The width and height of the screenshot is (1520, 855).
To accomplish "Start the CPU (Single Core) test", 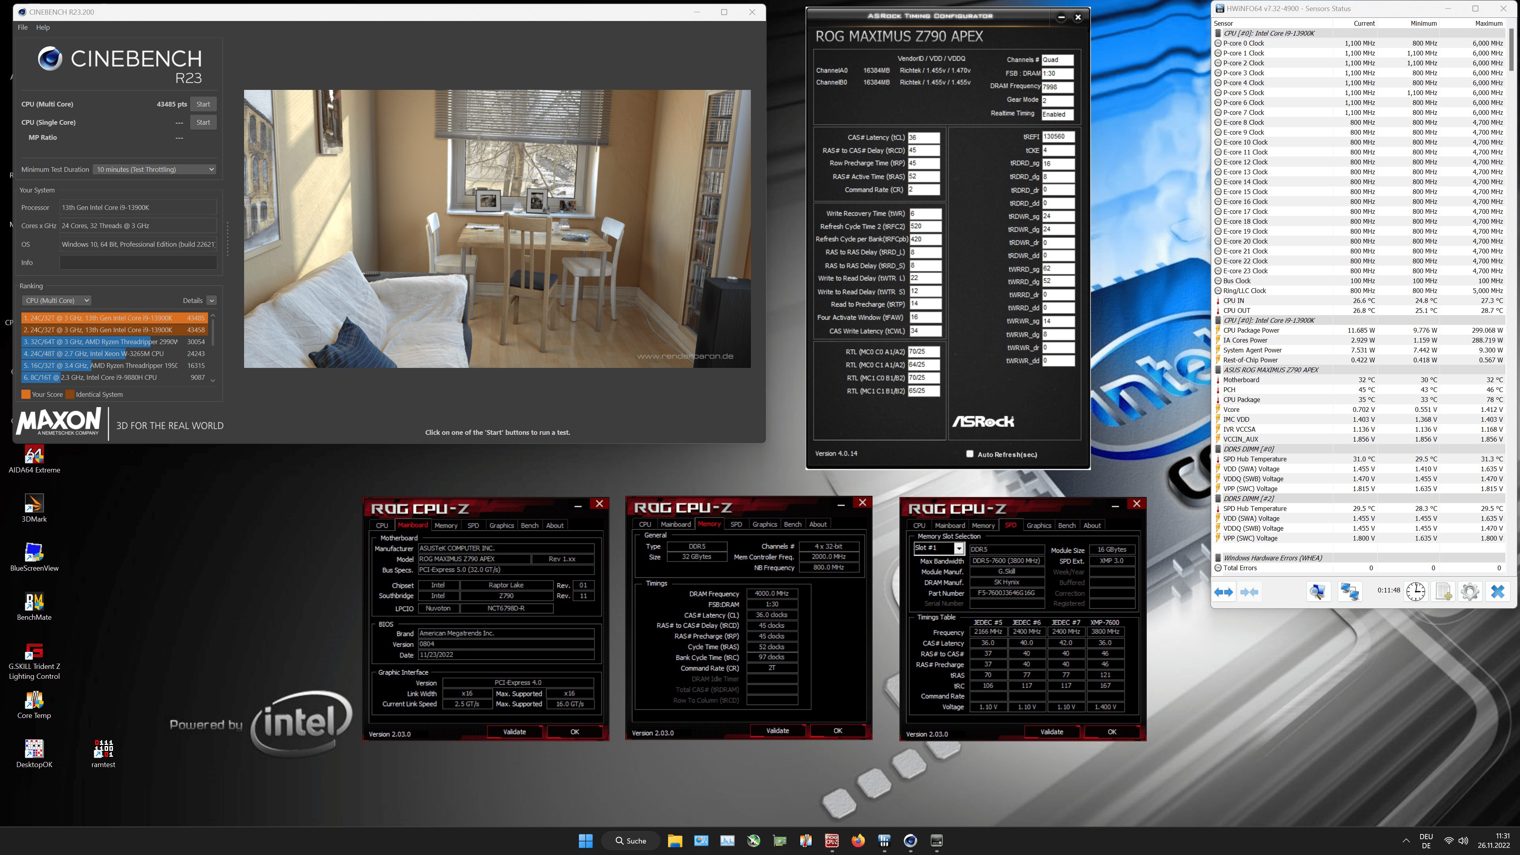I will coord(203,122).
